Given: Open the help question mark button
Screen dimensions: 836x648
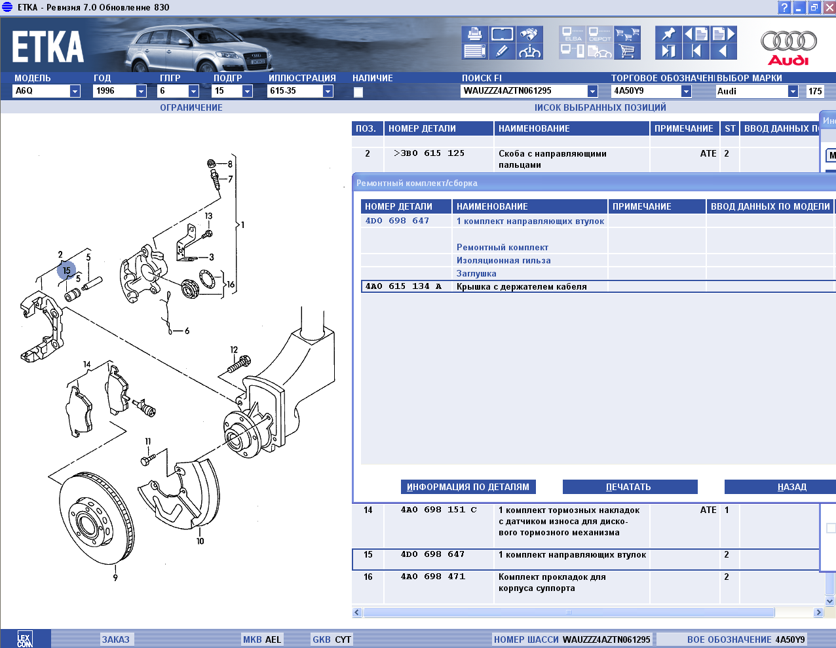Looking at the screenshot, I should 784,8.
